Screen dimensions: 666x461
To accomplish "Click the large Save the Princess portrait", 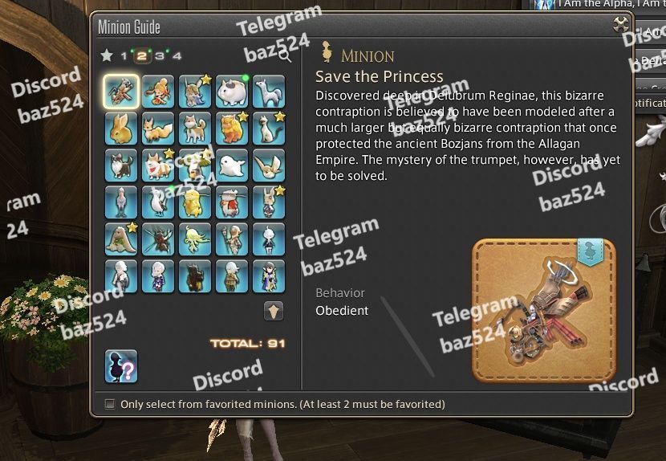I will coord(544,310).
